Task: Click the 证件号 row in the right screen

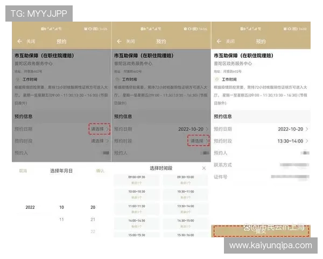Action: coord(261,177)
